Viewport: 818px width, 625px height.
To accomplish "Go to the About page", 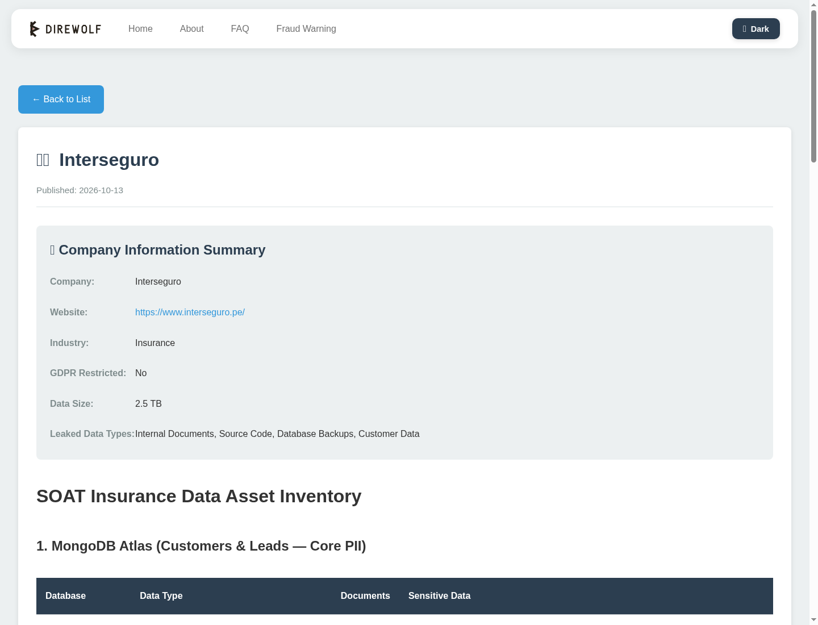I will coord(192,29).
